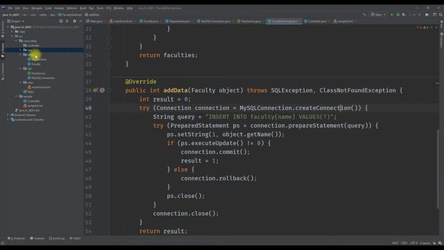The width and height of the screenshot is (444, 250).
Task: Open the Refactor menu
Action: coord(72,8)
